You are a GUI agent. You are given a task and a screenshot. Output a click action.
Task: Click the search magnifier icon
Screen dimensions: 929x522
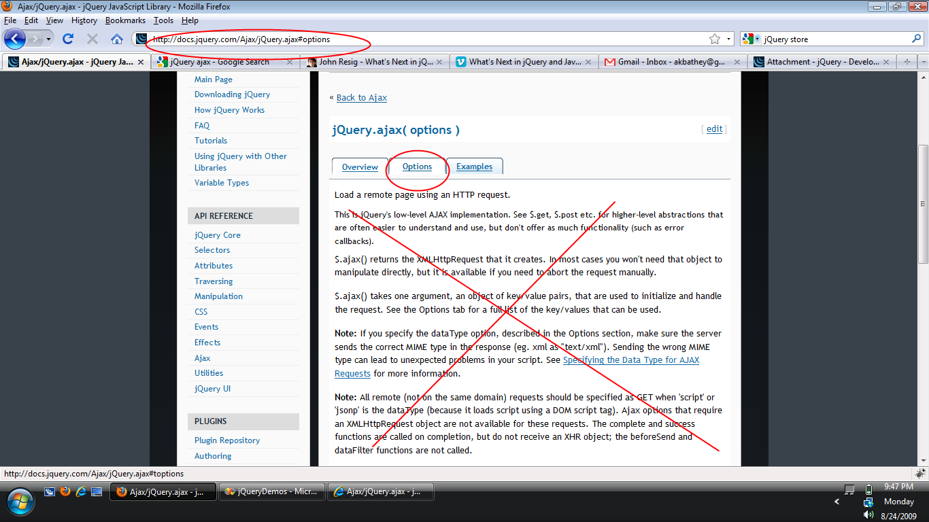point(916,39)
